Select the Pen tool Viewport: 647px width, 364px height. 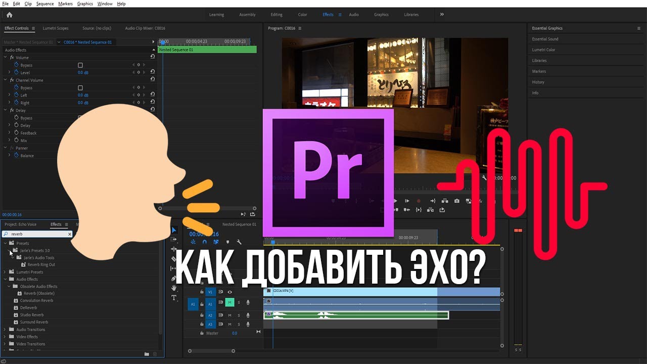point(174,278)
